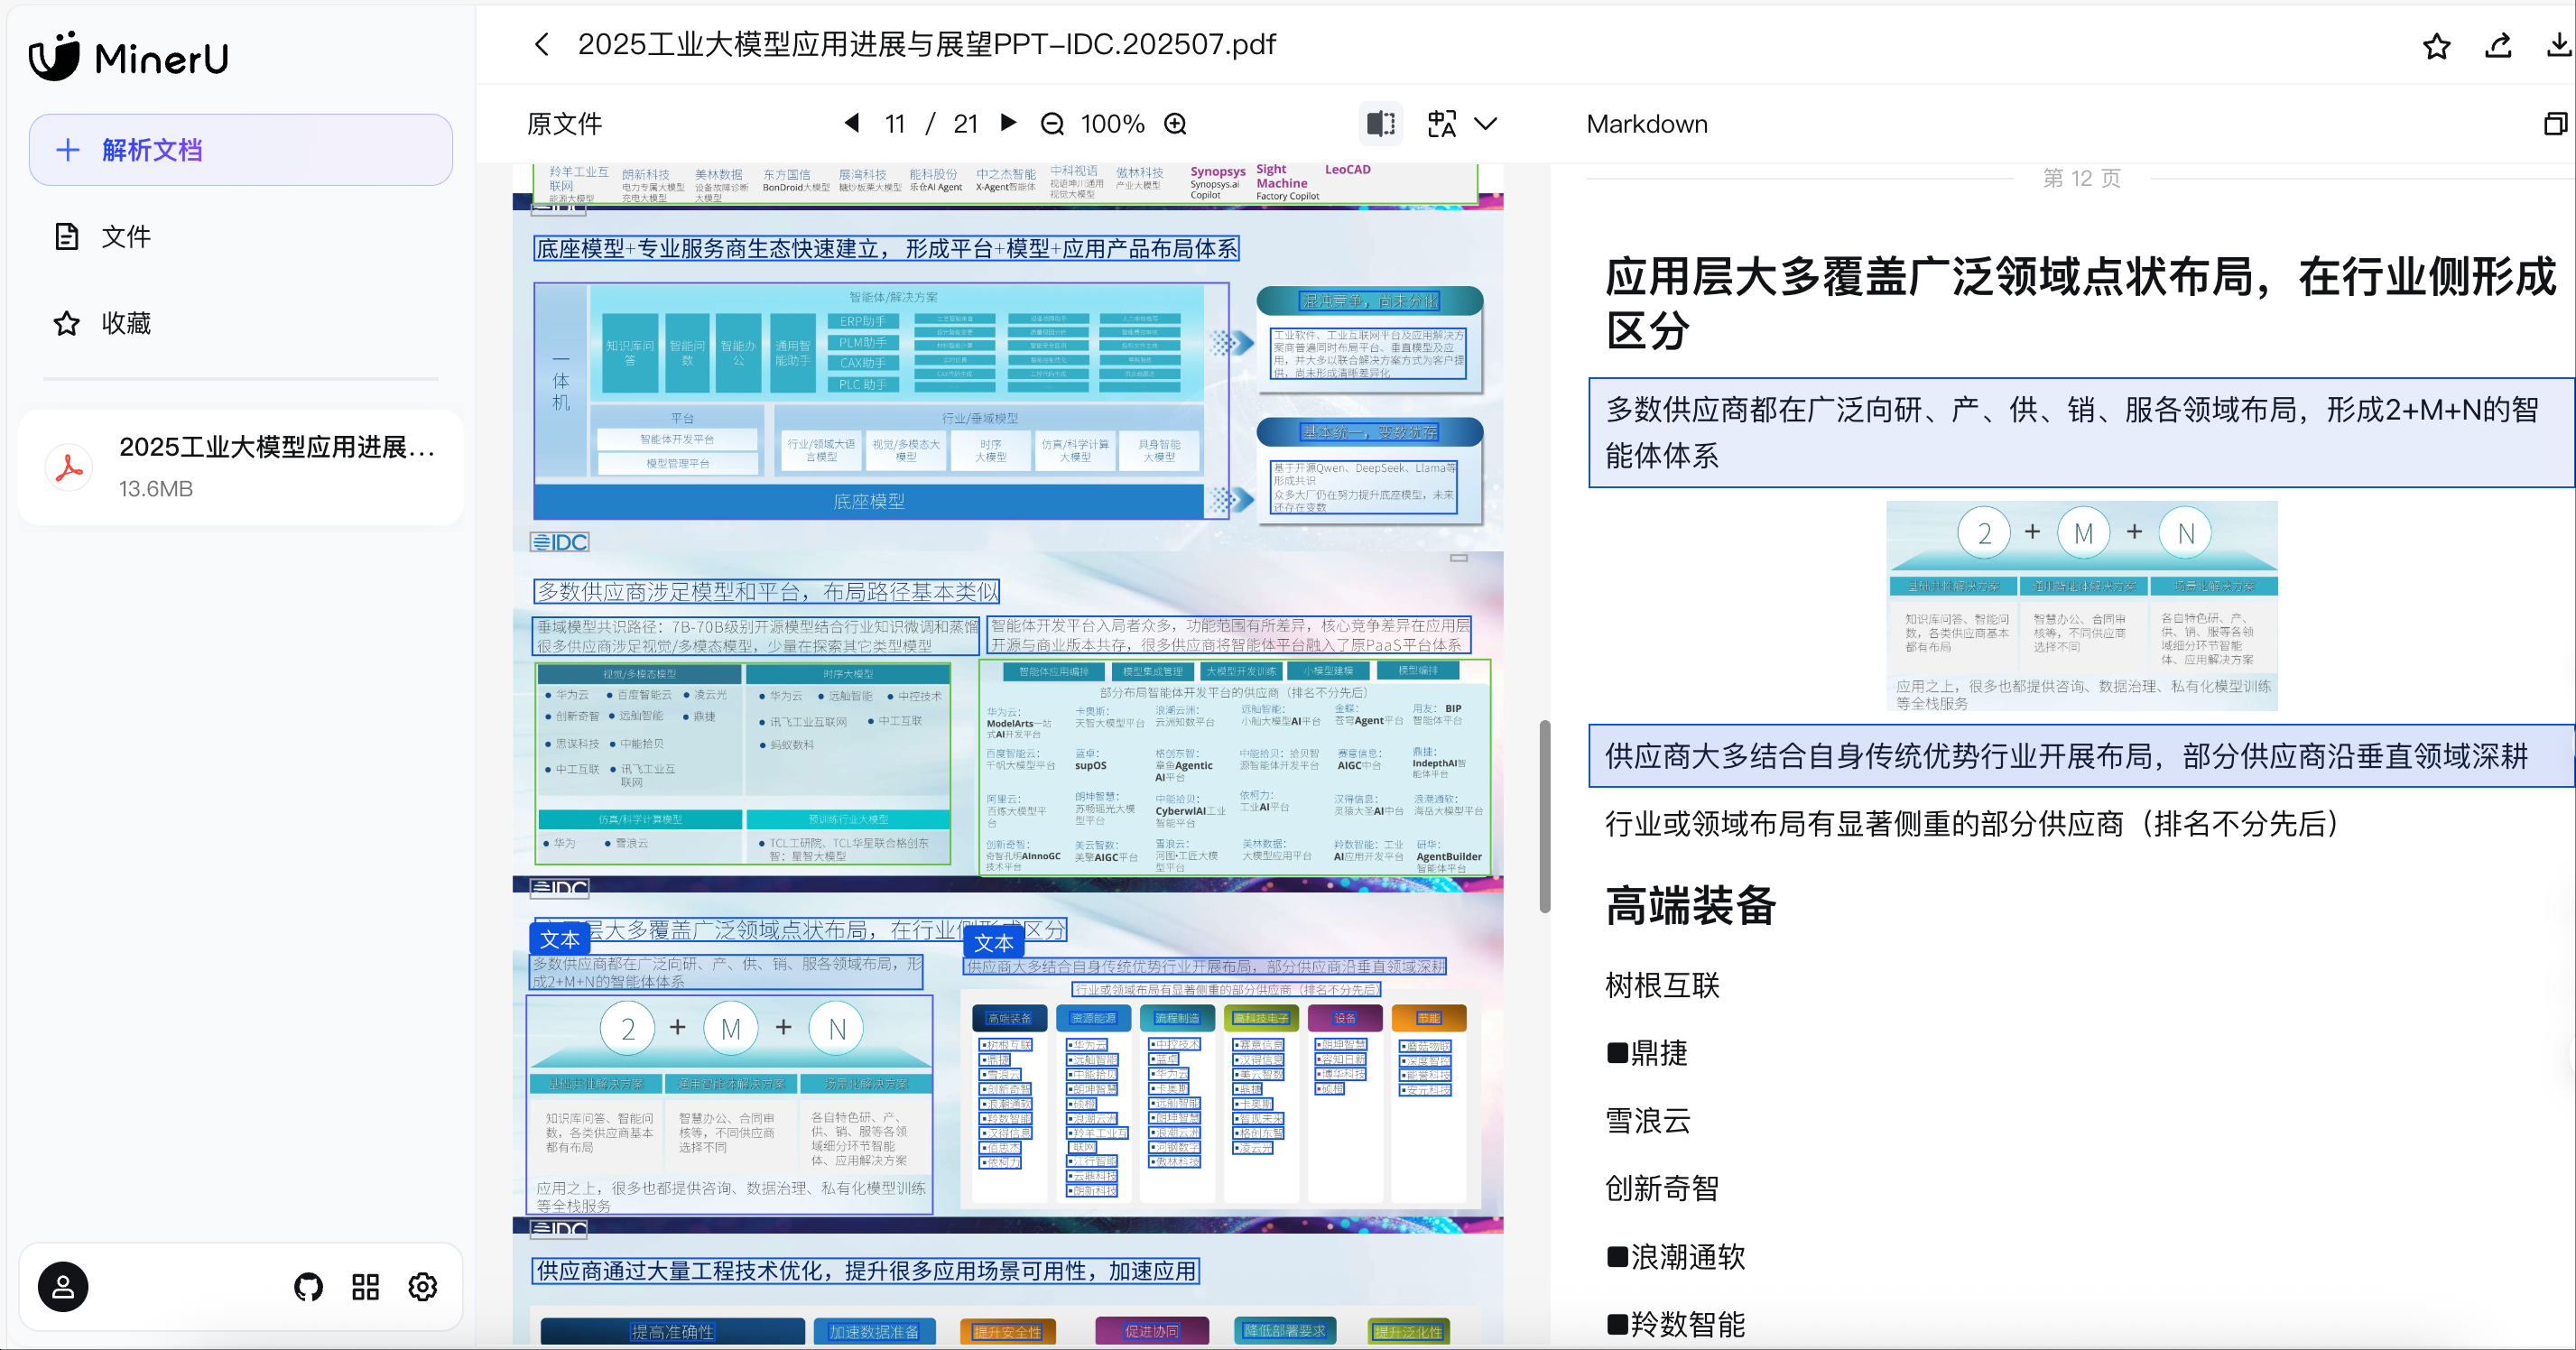2576x1350 pixels.
Task: Expand the translation options chevron
Action: pyautogui.click(x=1486, y=124)
